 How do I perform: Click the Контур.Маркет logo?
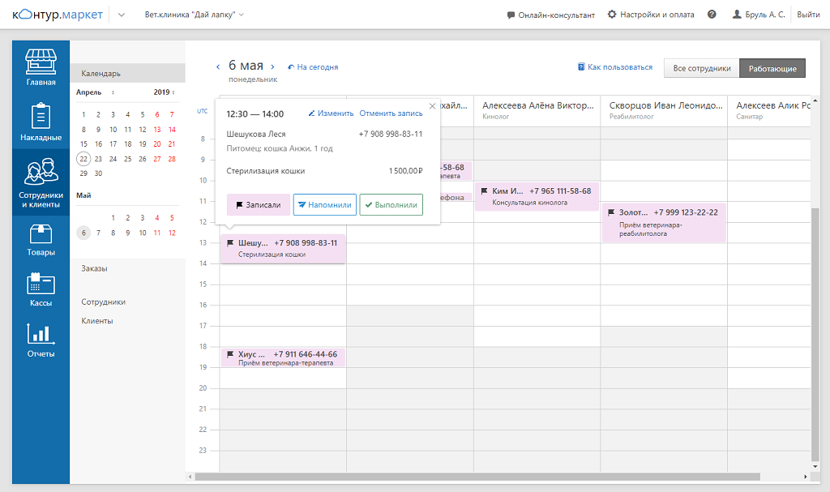[58, 15]
